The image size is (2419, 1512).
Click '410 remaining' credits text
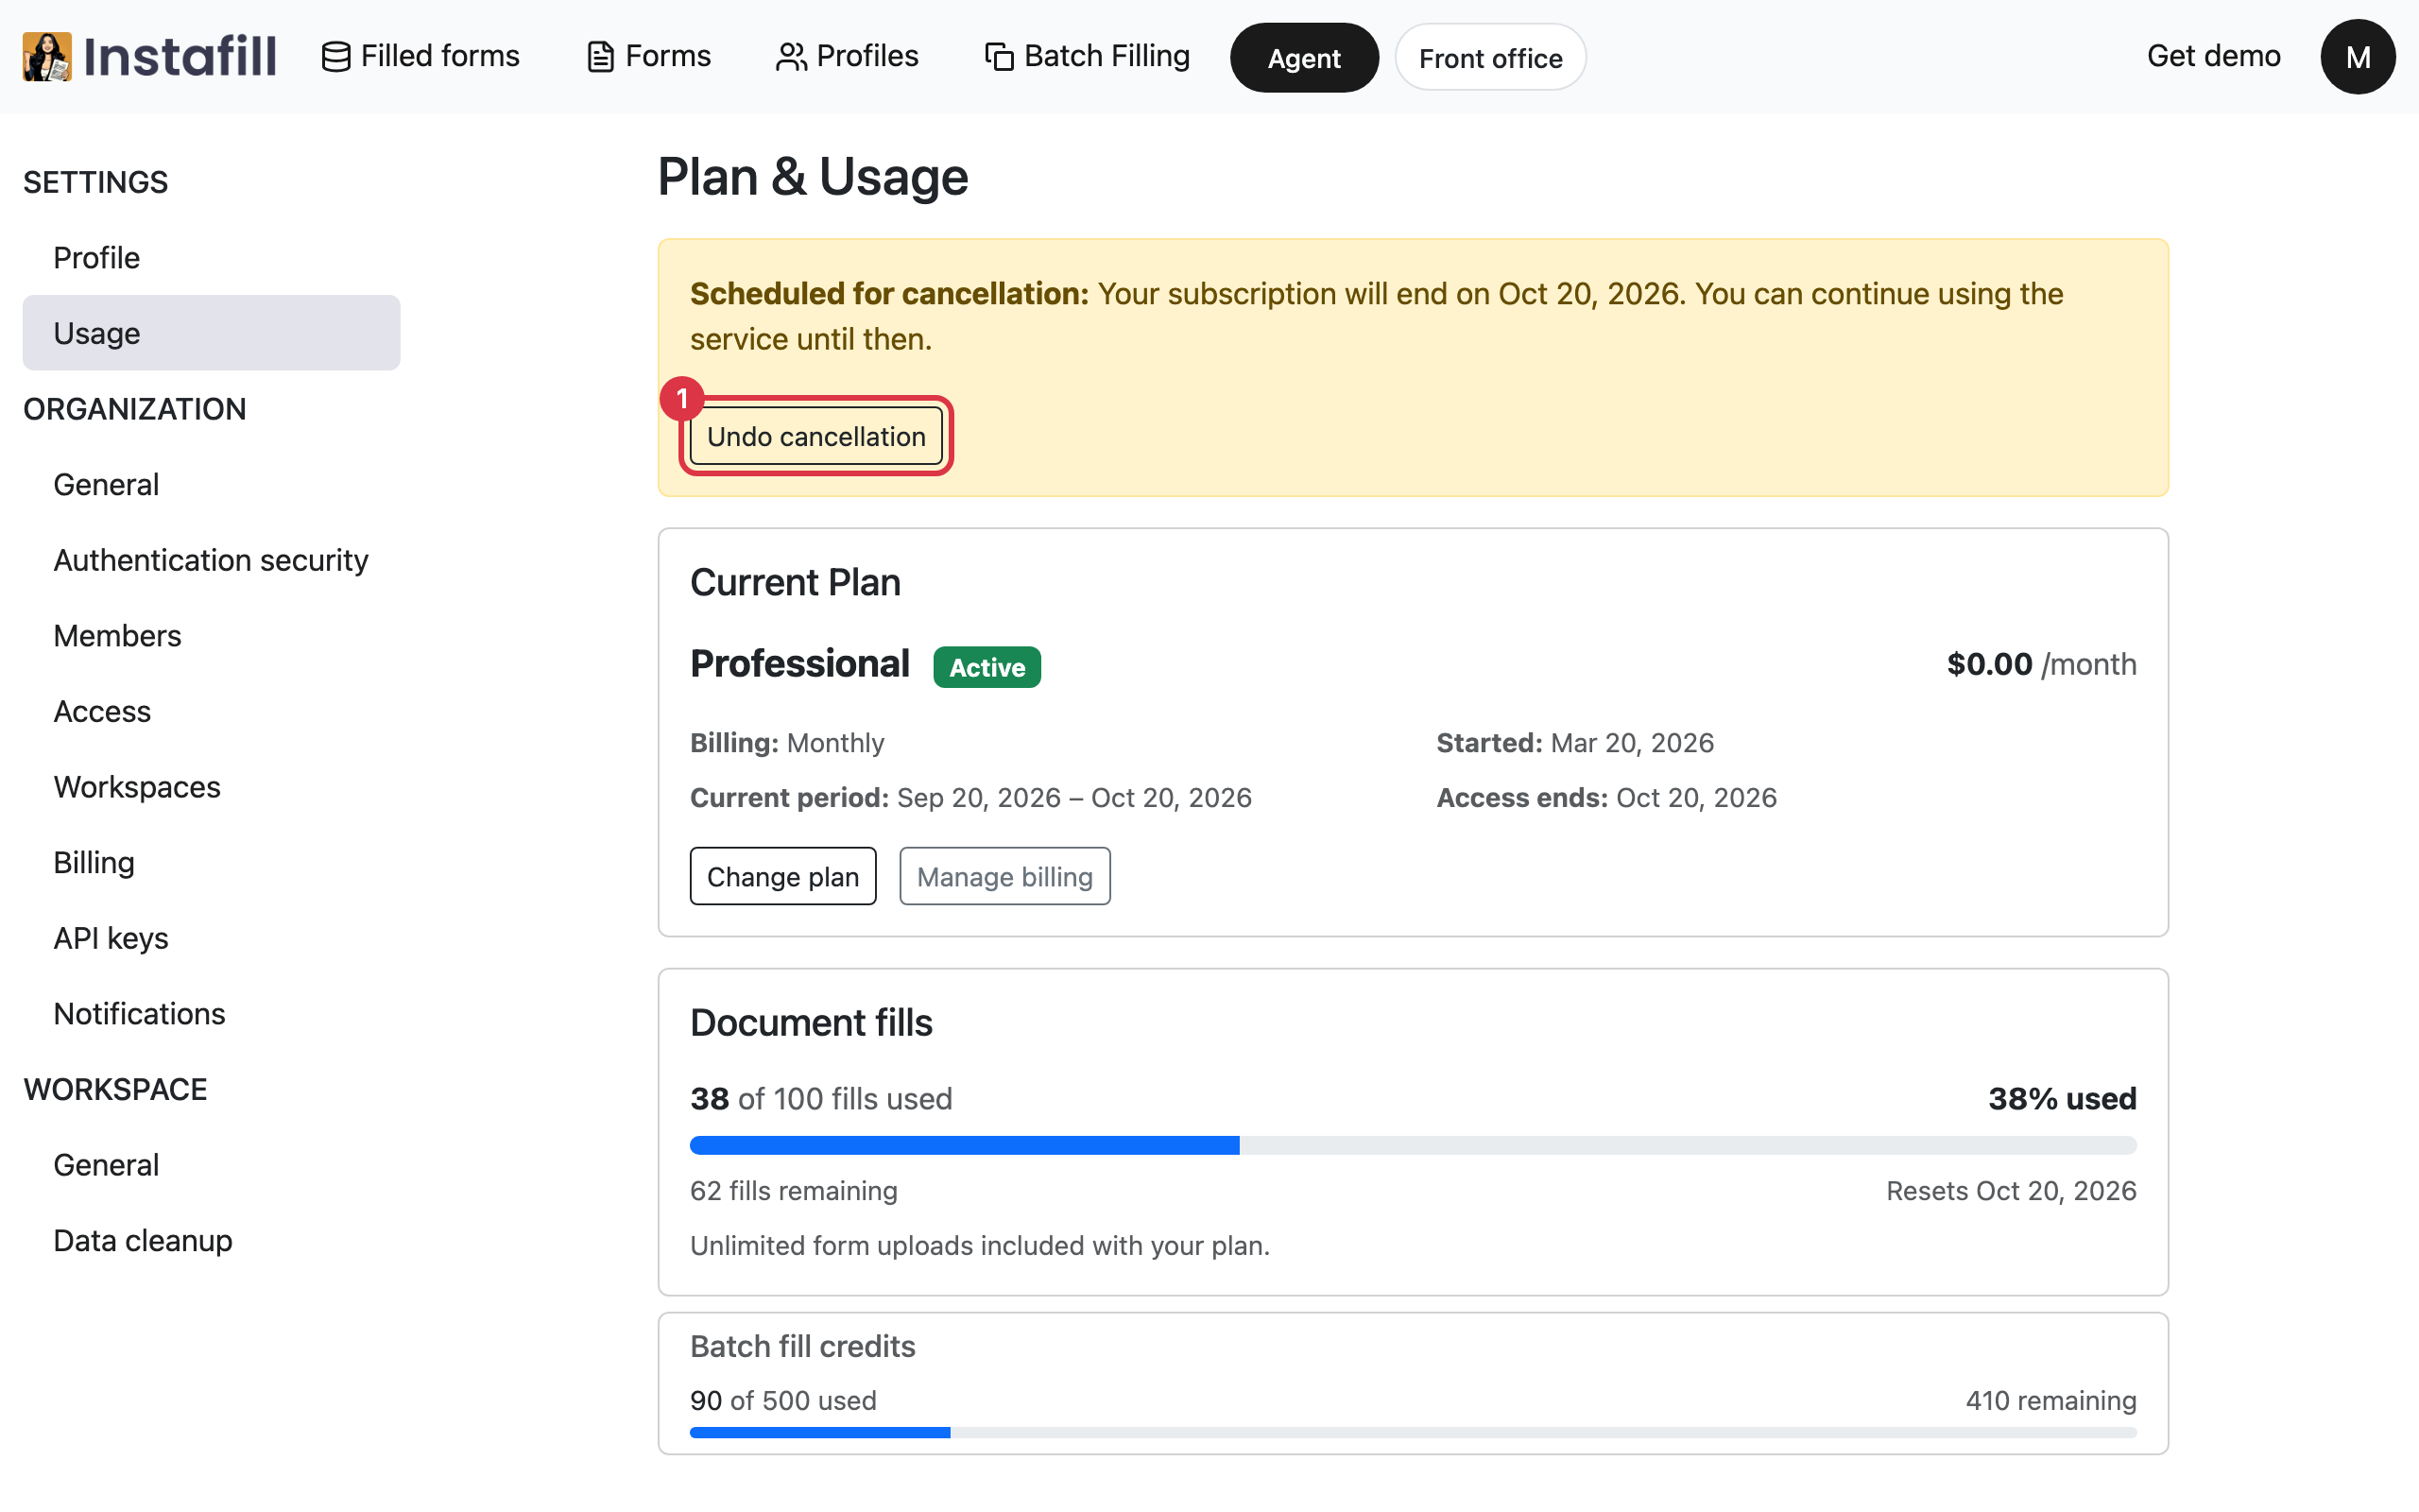tap(2051, 1401)
